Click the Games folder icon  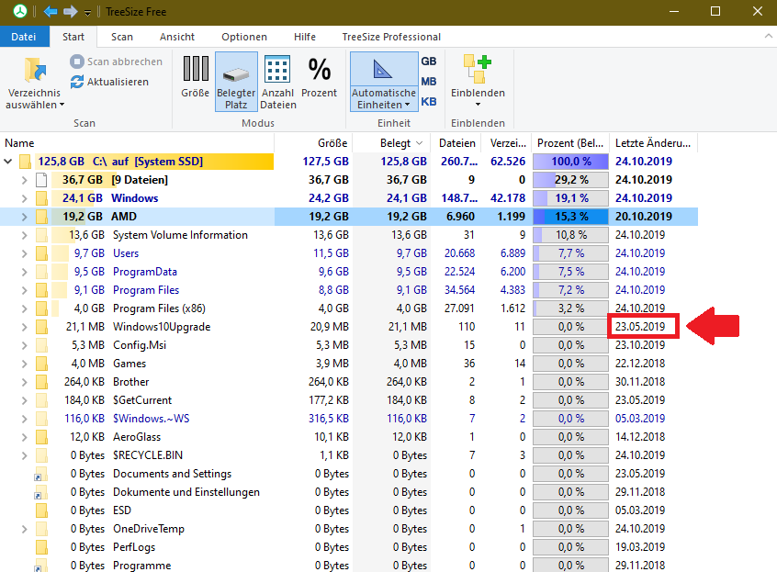click(41, 363)
